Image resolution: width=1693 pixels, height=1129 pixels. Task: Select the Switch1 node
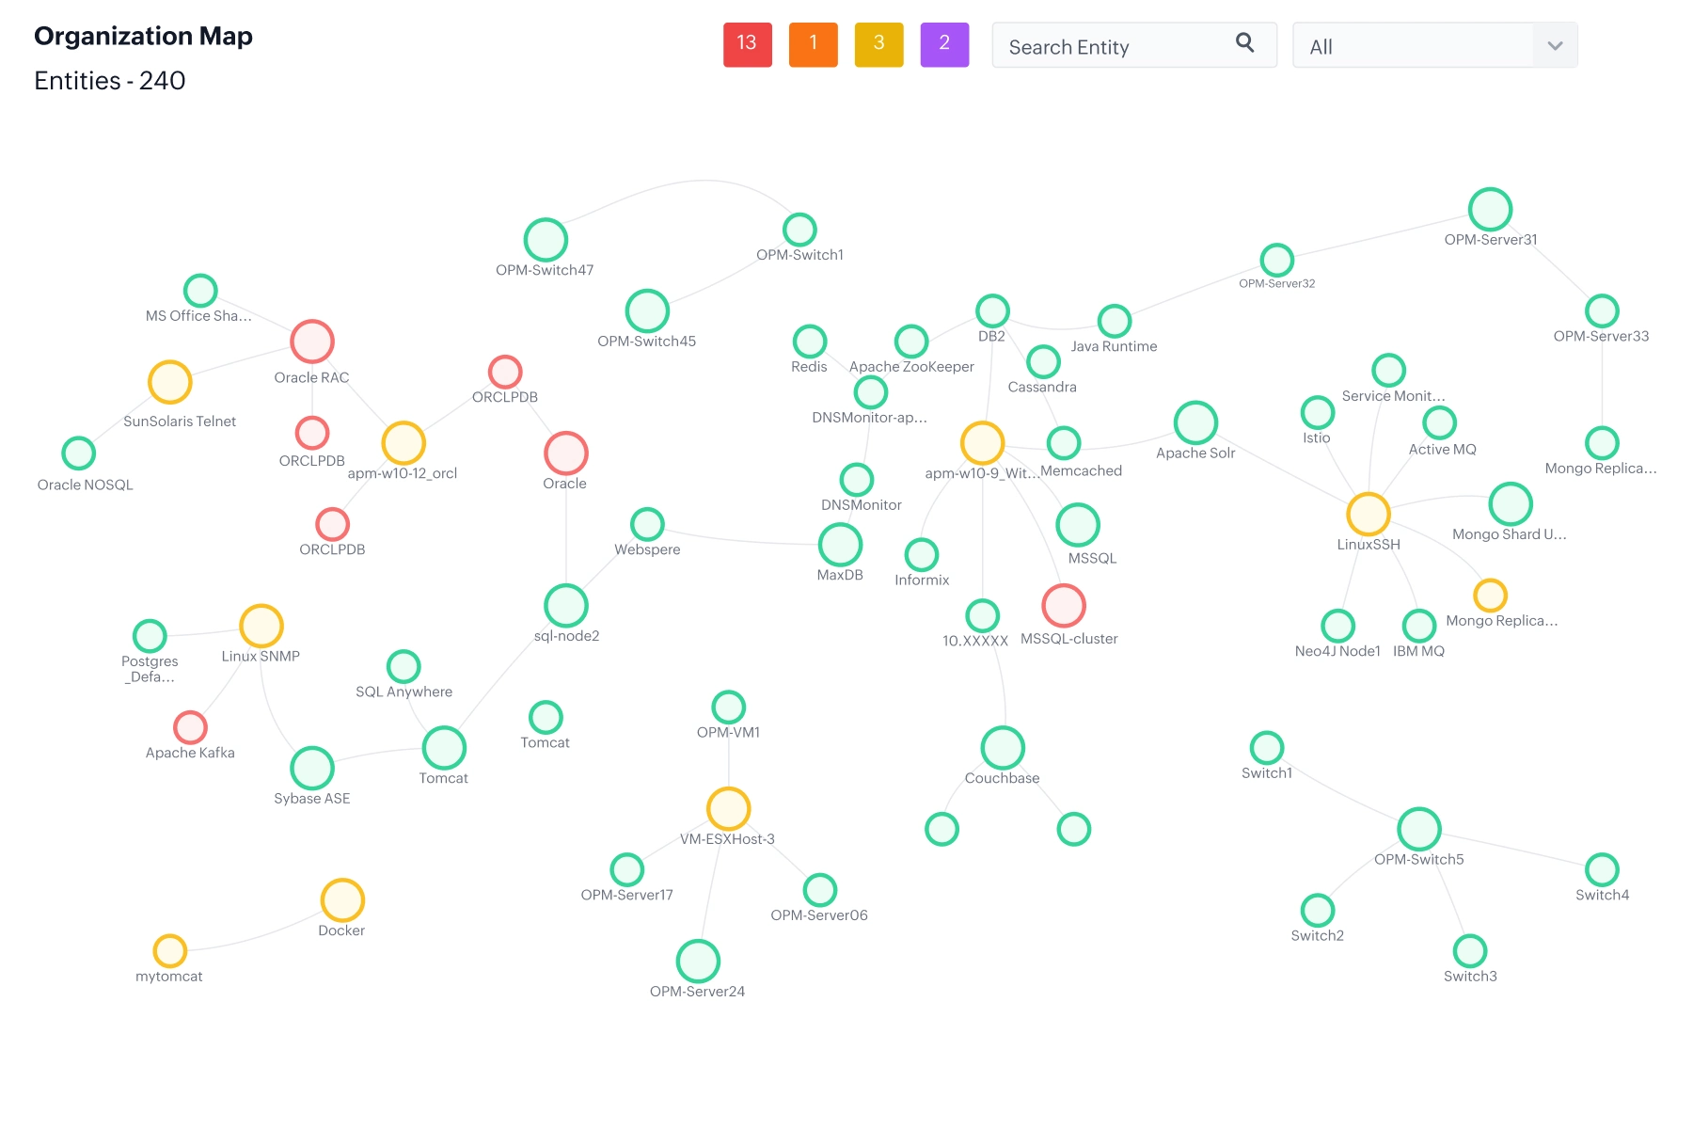pyautogui.click(x=1267, y=748)
